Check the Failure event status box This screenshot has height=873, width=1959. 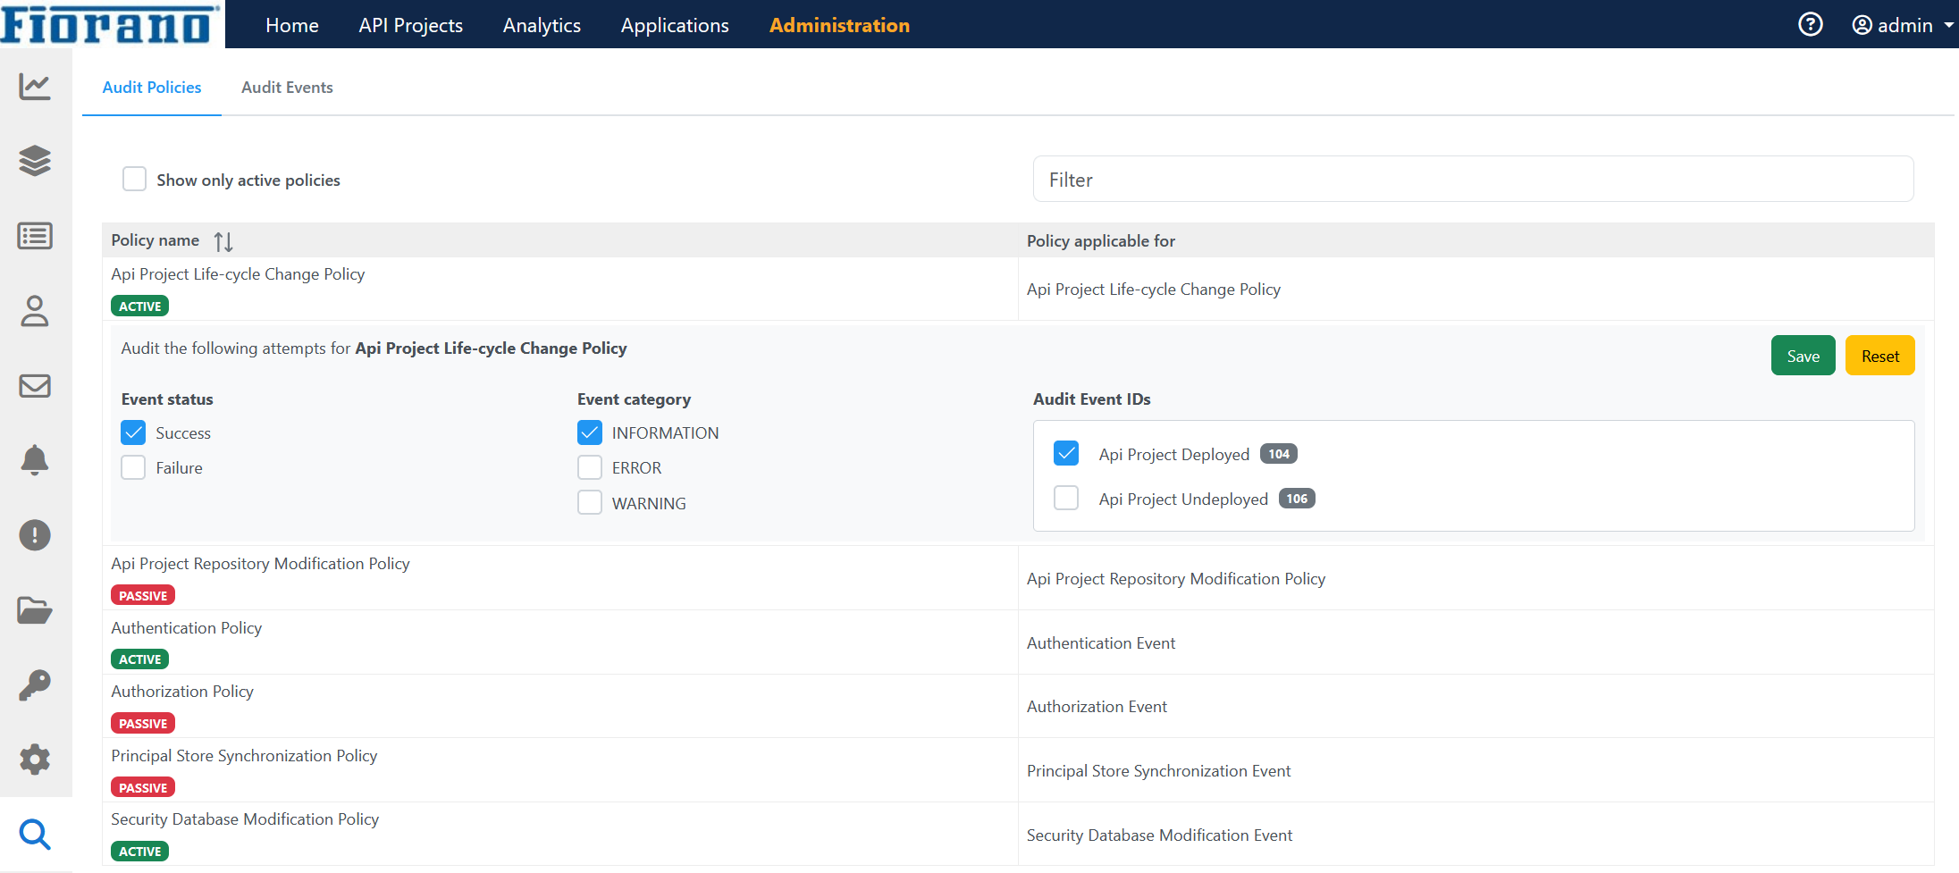coord(133,468)
